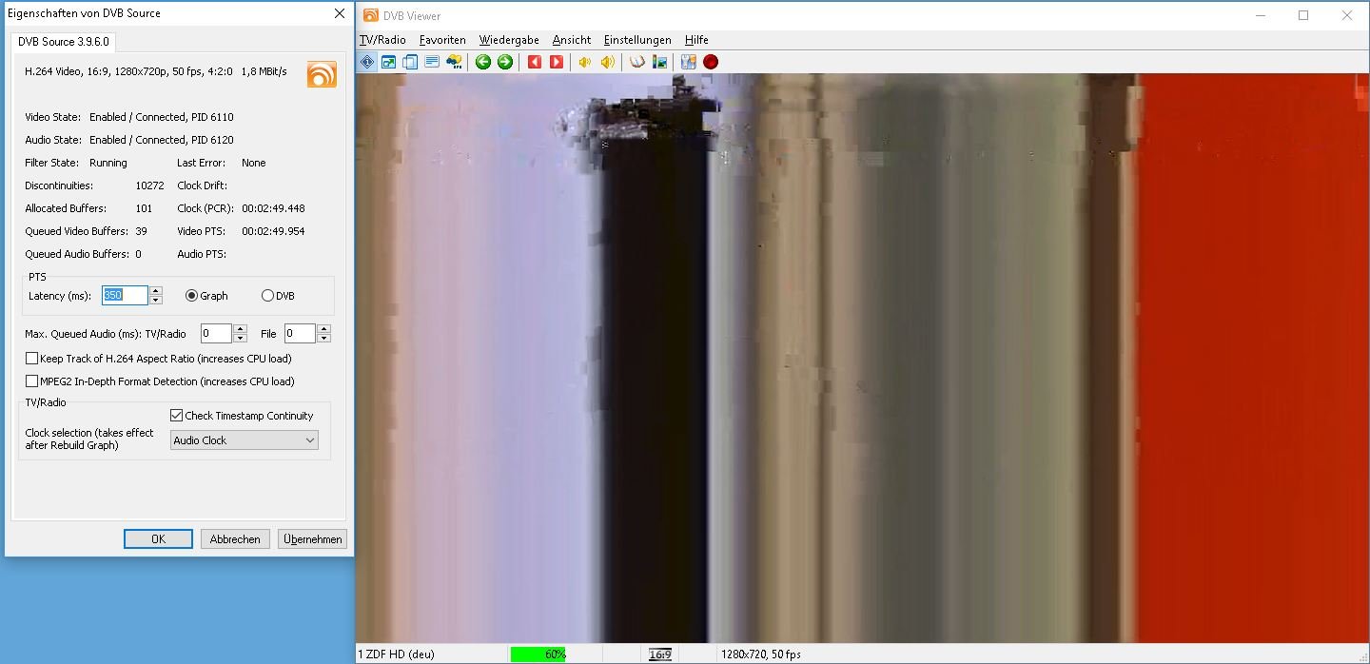Increase volume with larger speaker icon
Viewport: 1370px width, 664px height.
coord(607,62)
